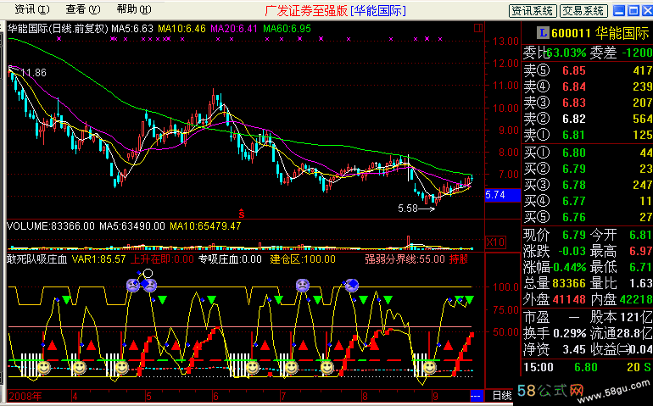Click the 敢死队吸庄血 indicator name

click(37, 259)
